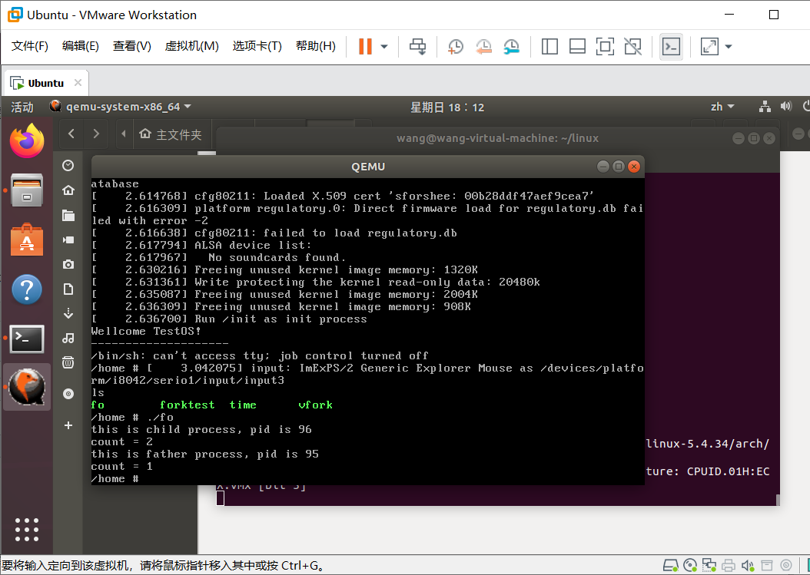The image size is (810, 575).
Task: Click the wang@wang-virtual-machine terminal title
Action: [x=497, y=138]
